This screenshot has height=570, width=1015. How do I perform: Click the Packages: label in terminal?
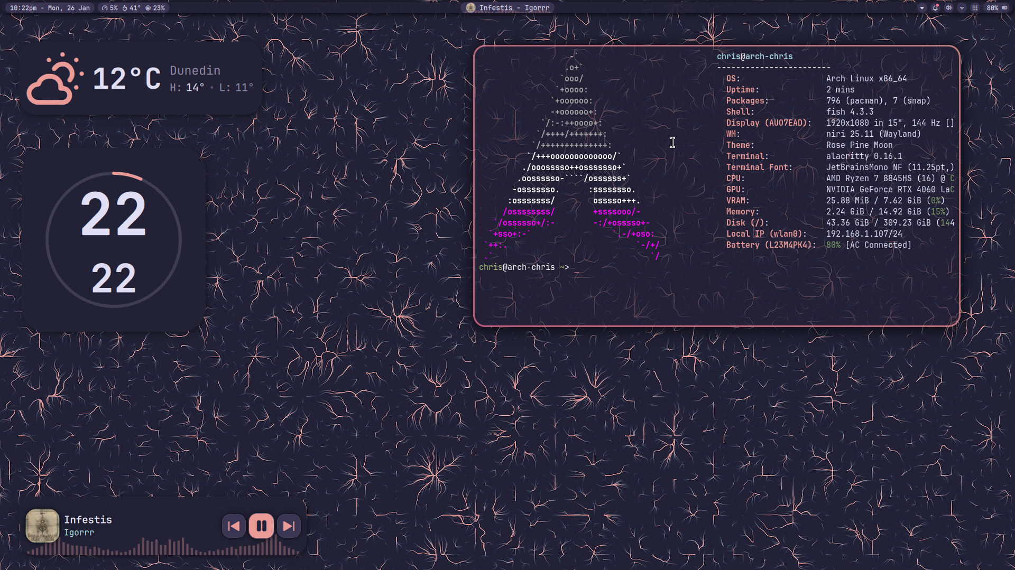(748, 101)
